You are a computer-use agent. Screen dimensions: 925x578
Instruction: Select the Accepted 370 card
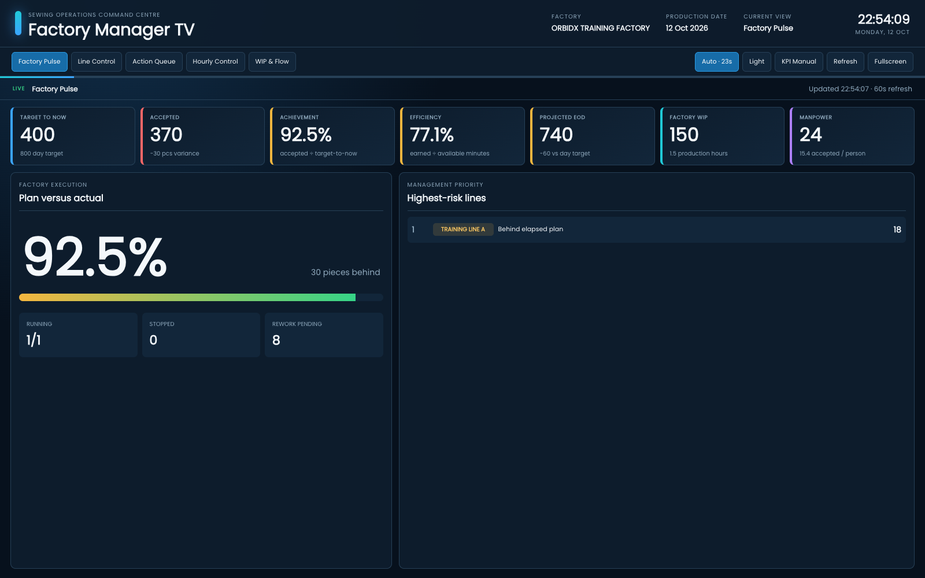click(x=202, y=136)
